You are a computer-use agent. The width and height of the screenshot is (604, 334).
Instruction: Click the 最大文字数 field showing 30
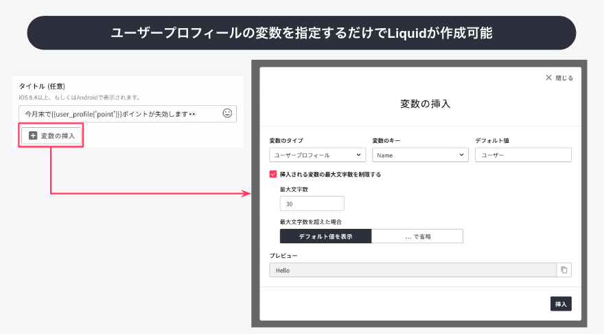click(312, 203)
